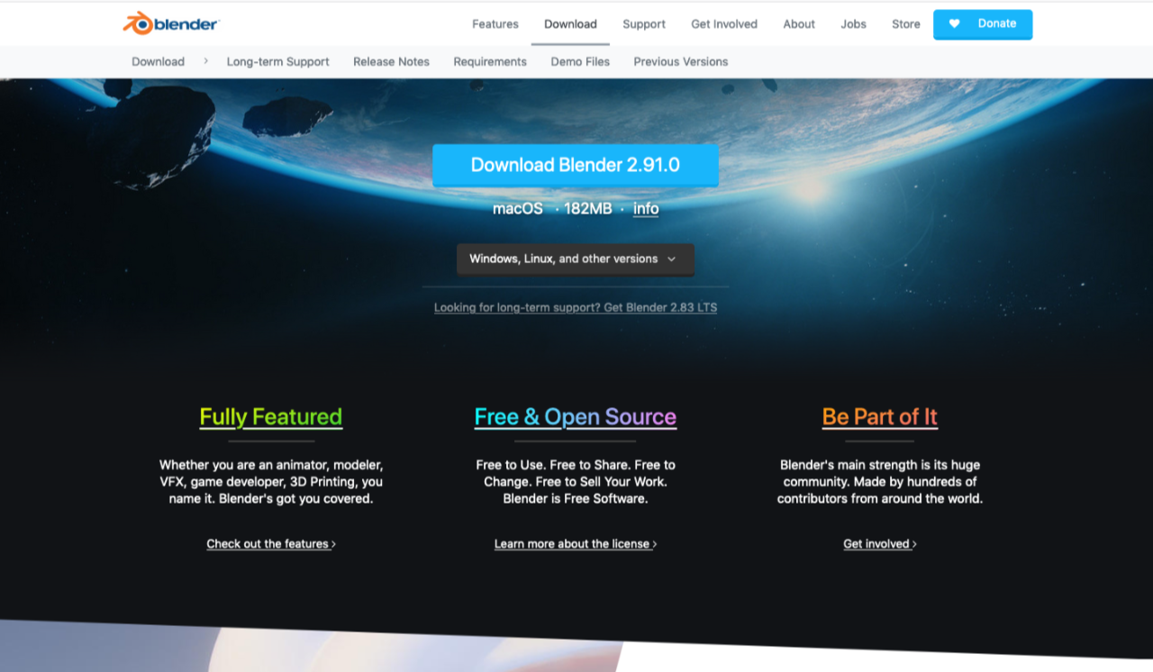Go to Previous Versions tab
1153x672 pixels.
point(680,62)
